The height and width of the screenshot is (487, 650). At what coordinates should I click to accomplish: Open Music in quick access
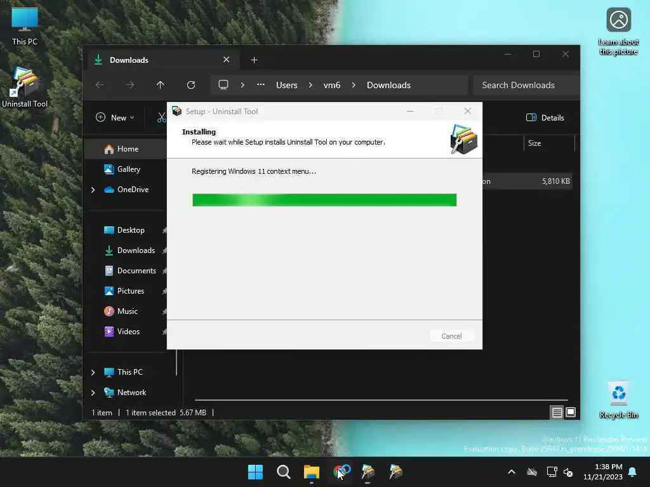127,311
